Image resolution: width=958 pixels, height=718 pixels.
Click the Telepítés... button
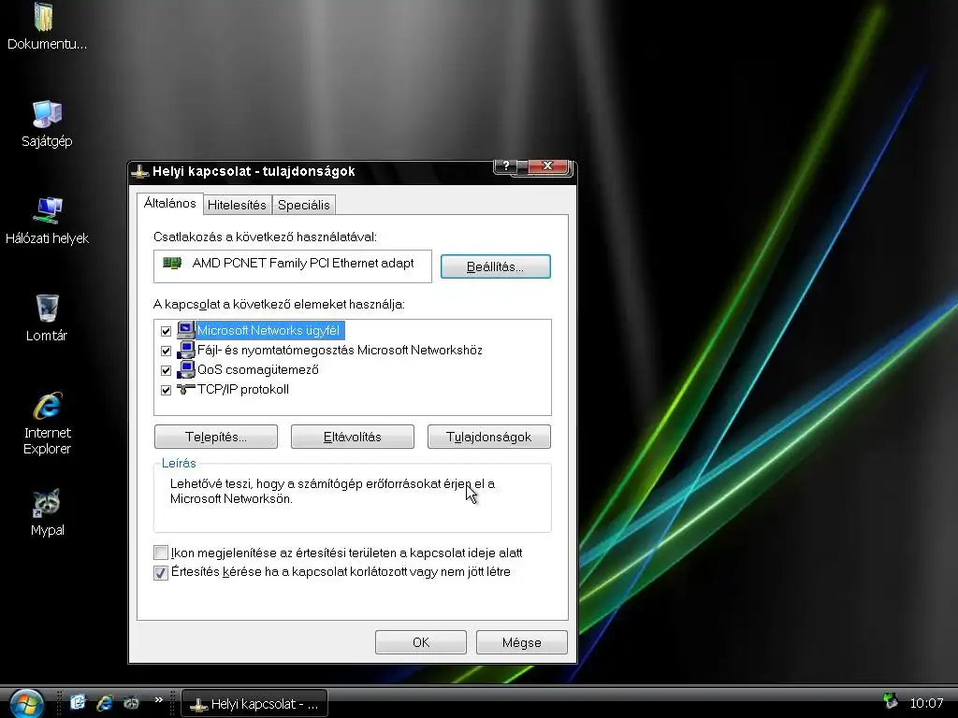coord(216,438)
